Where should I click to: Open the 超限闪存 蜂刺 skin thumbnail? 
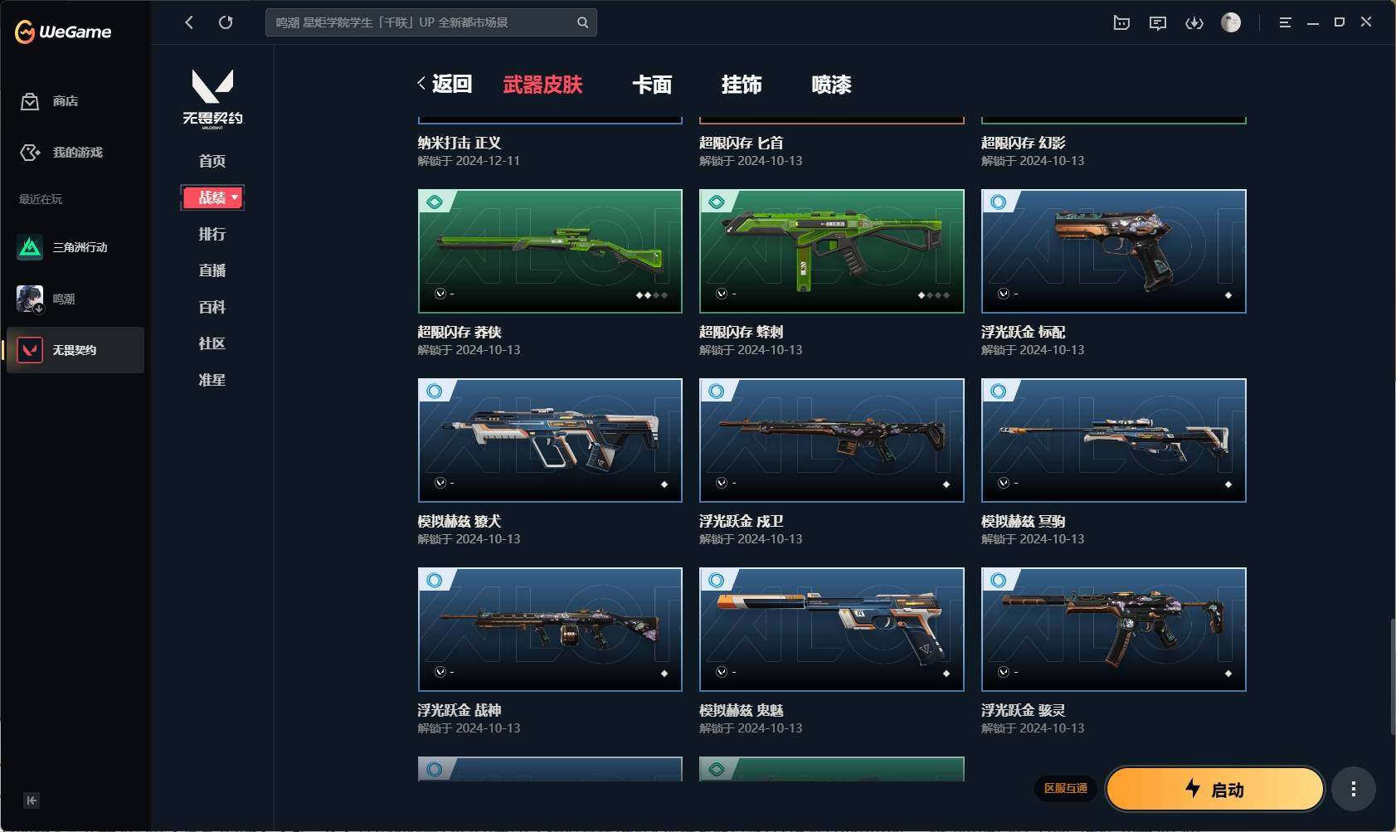[832, 251]
